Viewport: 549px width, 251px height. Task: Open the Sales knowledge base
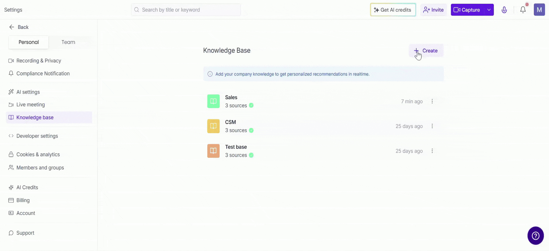(323, 101)
